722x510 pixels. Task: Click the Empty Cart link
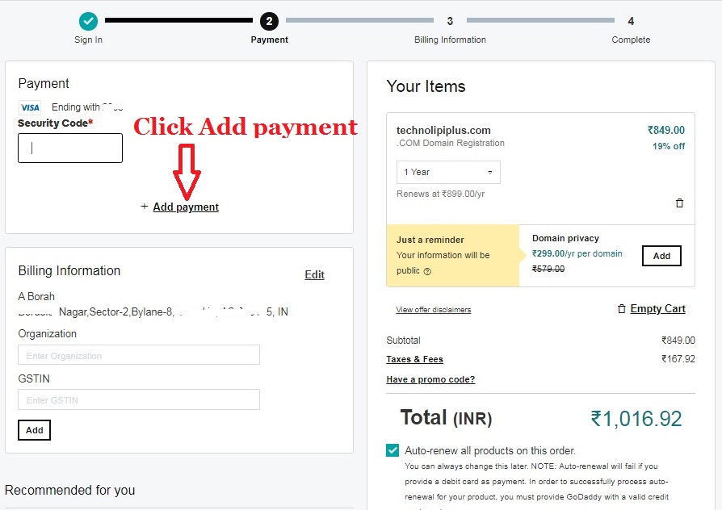coord(657,309)
